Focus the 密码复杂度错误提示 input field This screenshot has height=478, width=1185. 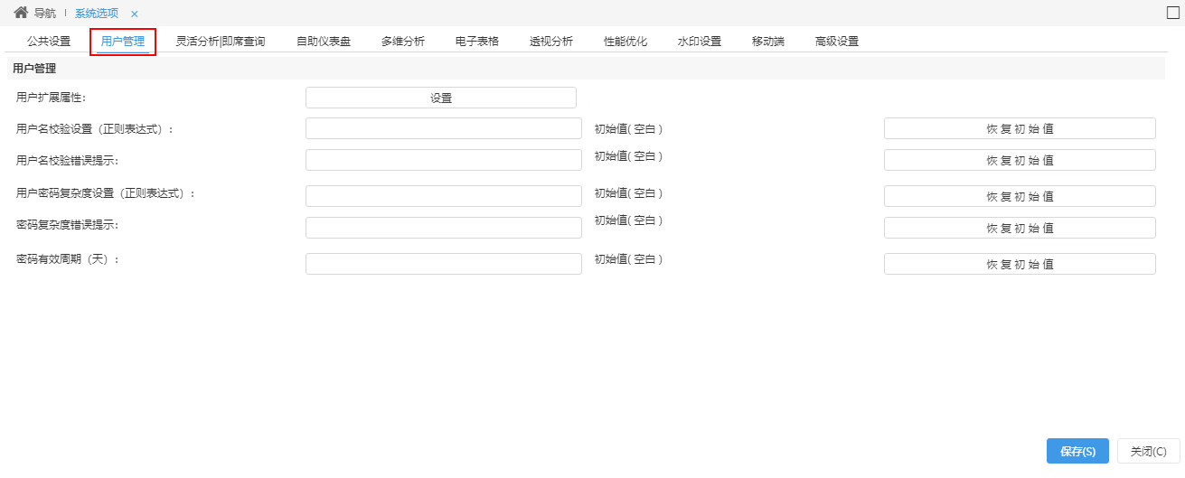[444, 228]
